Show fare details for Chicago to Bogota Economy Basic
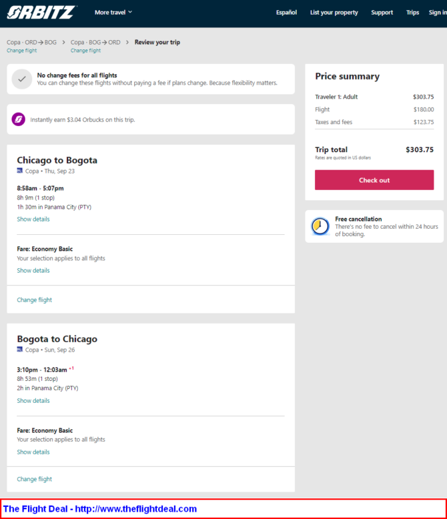Viewport: 447px width, 519px height. [x=33, y=270]
